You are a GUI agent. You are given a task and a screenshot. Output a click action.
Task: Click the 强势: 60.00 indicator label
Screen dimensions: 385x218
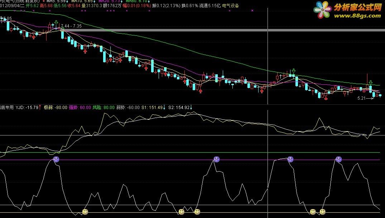[80, 107]
